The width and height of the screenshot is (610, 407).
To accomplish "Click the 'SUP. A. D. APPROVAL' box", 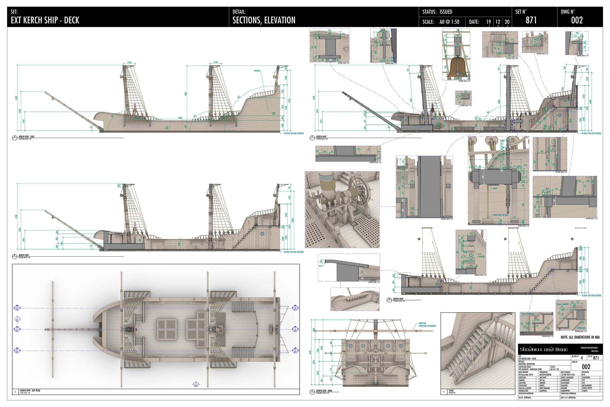I will point(582,398).
